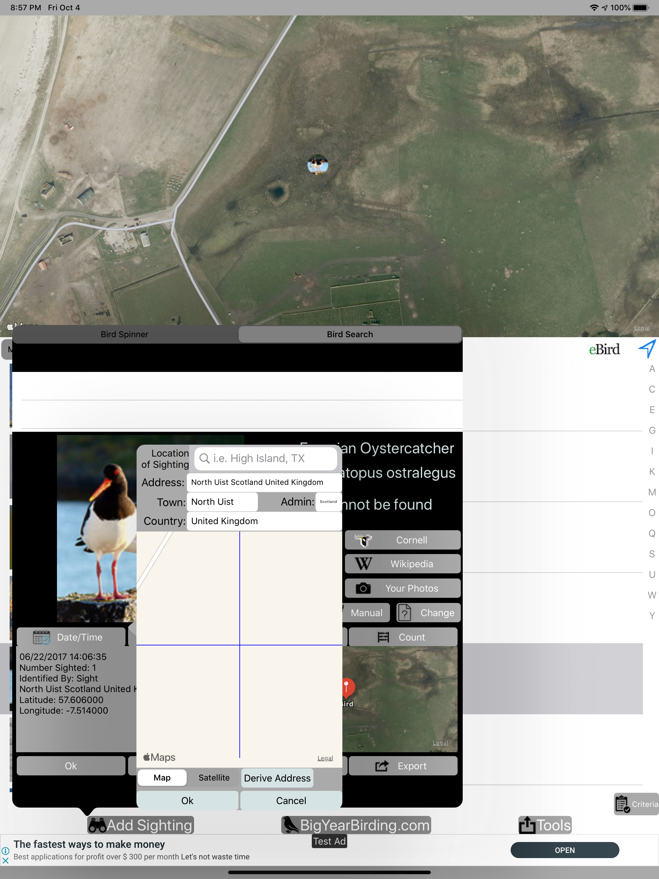Click the camera icon on Your Photos
Screen dimensions: 659x879
(363, 588)
